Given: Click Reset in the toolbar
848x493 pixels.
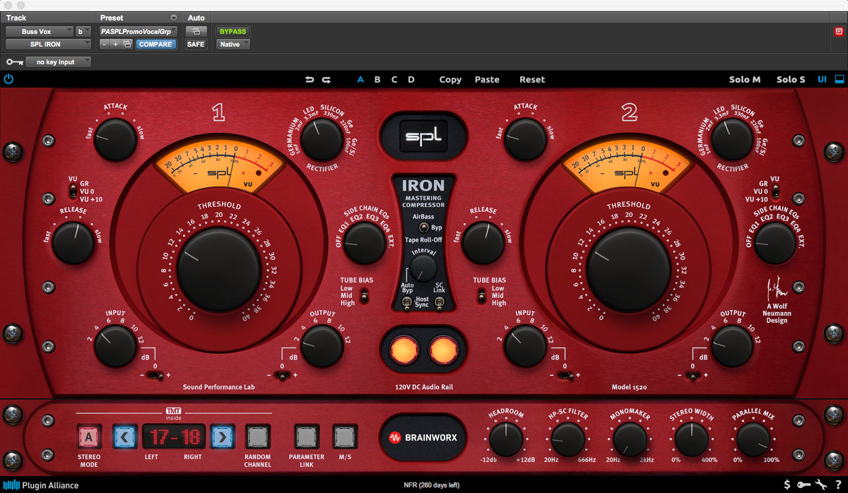Looking at the screenshot, I should 532,80.
